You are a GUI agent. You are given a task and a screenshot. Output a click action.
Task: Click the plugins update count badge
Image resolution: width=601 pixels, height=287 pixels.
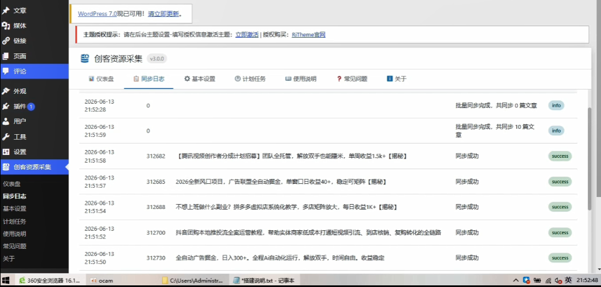click(31, 106)
